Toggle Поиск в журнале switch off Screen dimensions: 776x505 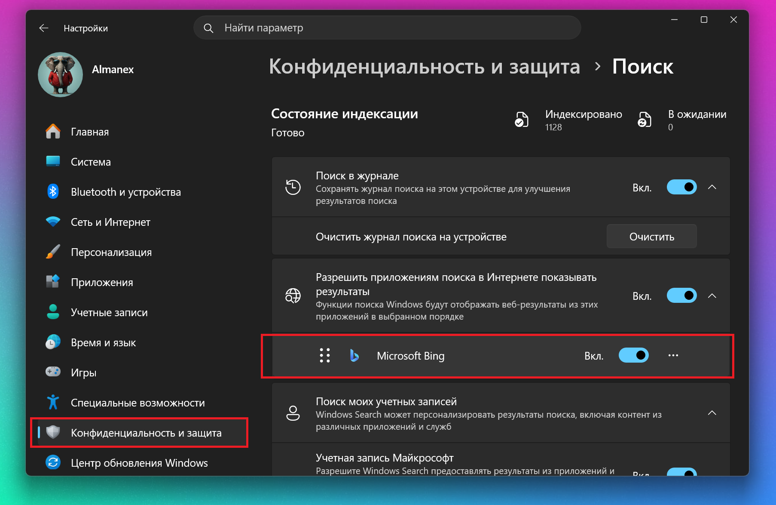coord(682,187)
